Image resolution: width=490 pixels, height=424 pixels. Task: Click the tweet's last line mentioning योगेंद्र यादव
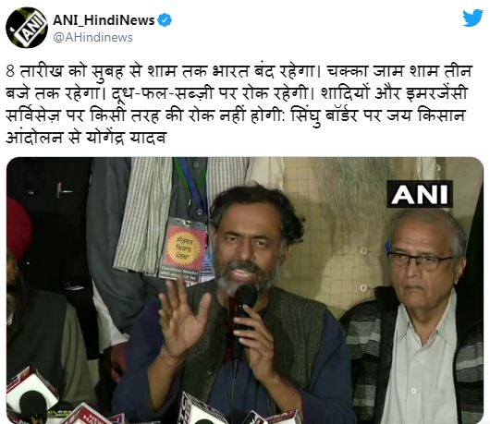(x=86, y=138)
